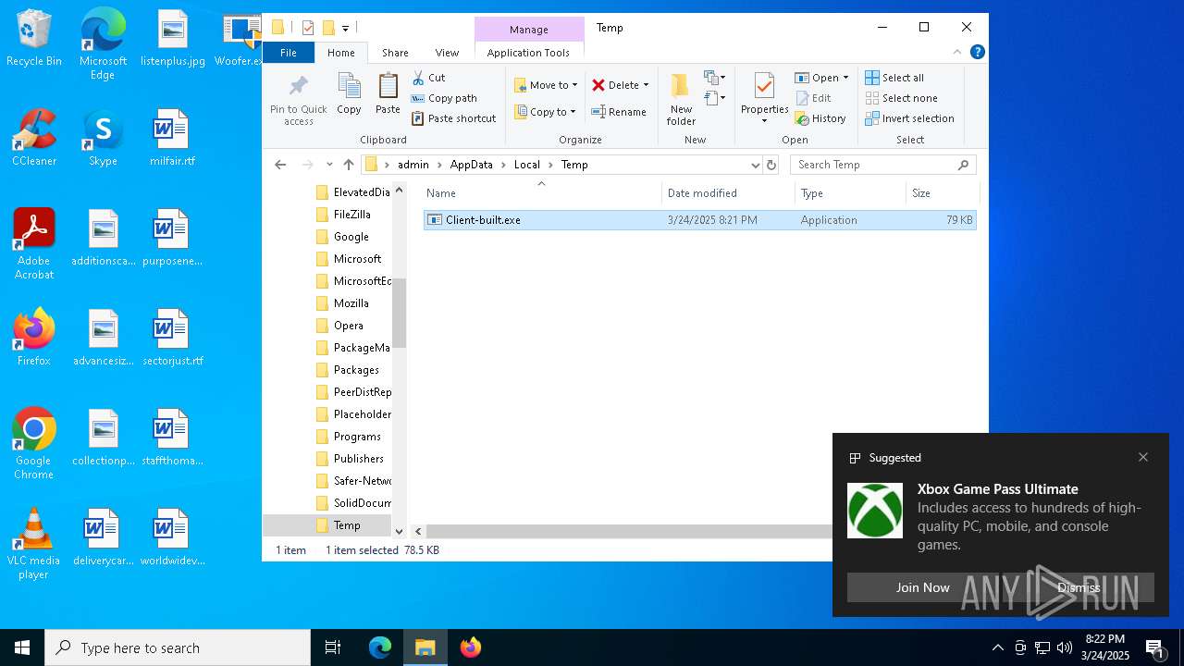The width and height of the screenshot is (1184, 666).
Task: Expand the Delete options arrow
Action: [x=646, y=85]
